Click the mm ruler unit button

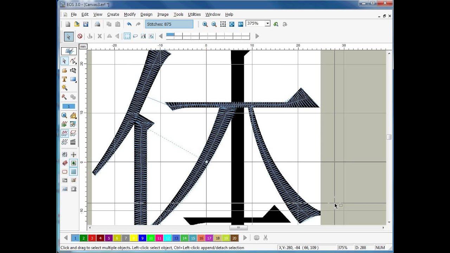pos(83,46)
